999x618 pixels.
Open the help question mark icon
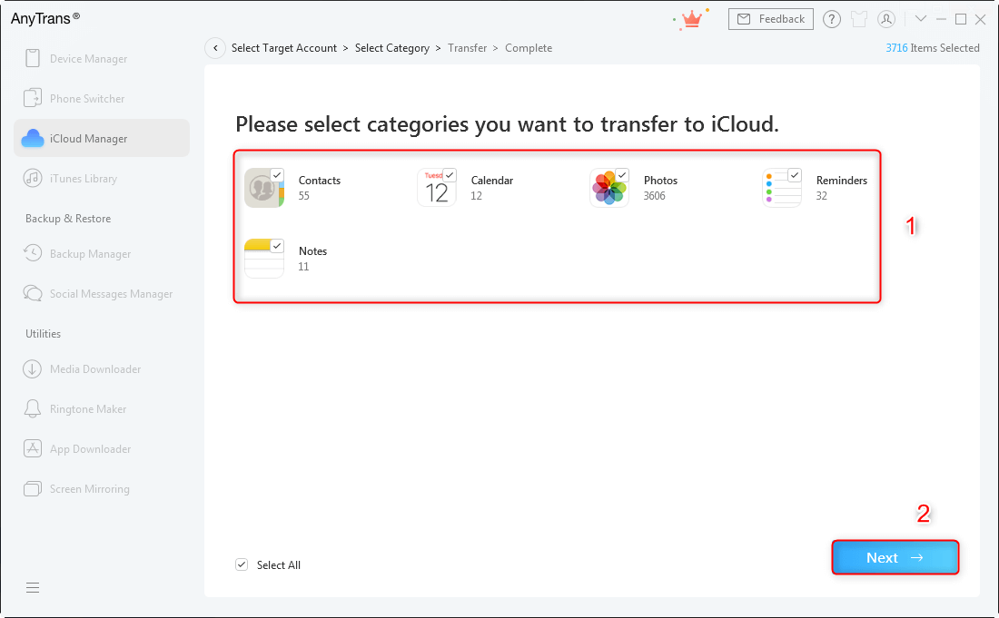point(831,19)
